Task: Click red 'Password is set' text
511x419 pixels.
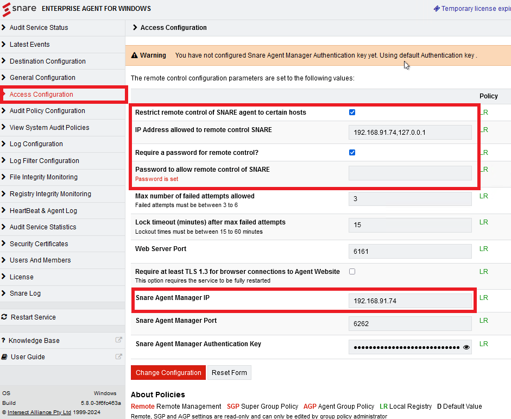Action: point(157,179)
